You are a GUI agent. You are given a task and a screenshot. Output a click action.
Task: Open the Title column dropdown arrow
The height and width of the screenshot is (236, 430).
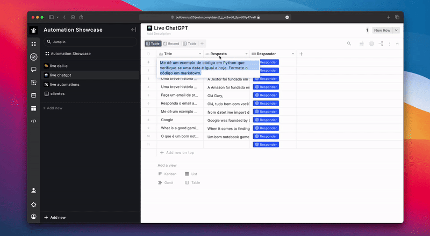[200, 54]
